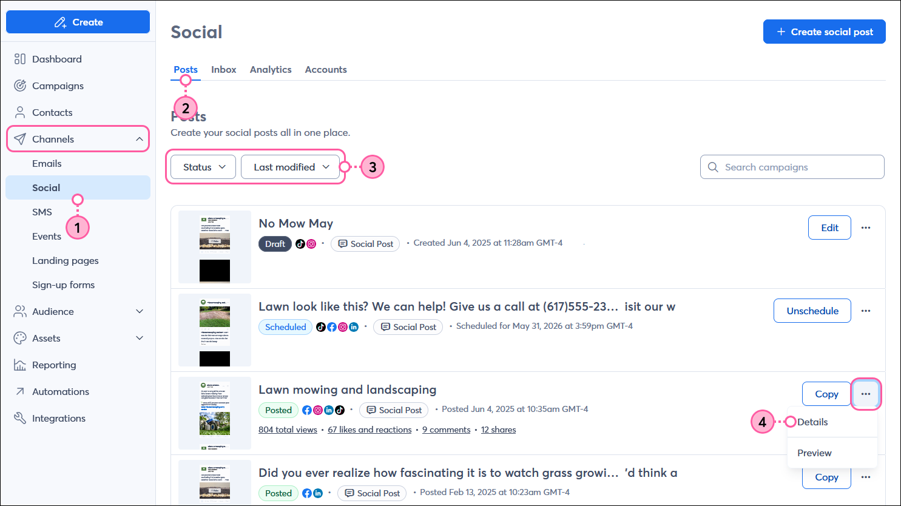901x506 pixels.
Task: Click the Reporting icon in sidebar
Action: click(20, 365)
